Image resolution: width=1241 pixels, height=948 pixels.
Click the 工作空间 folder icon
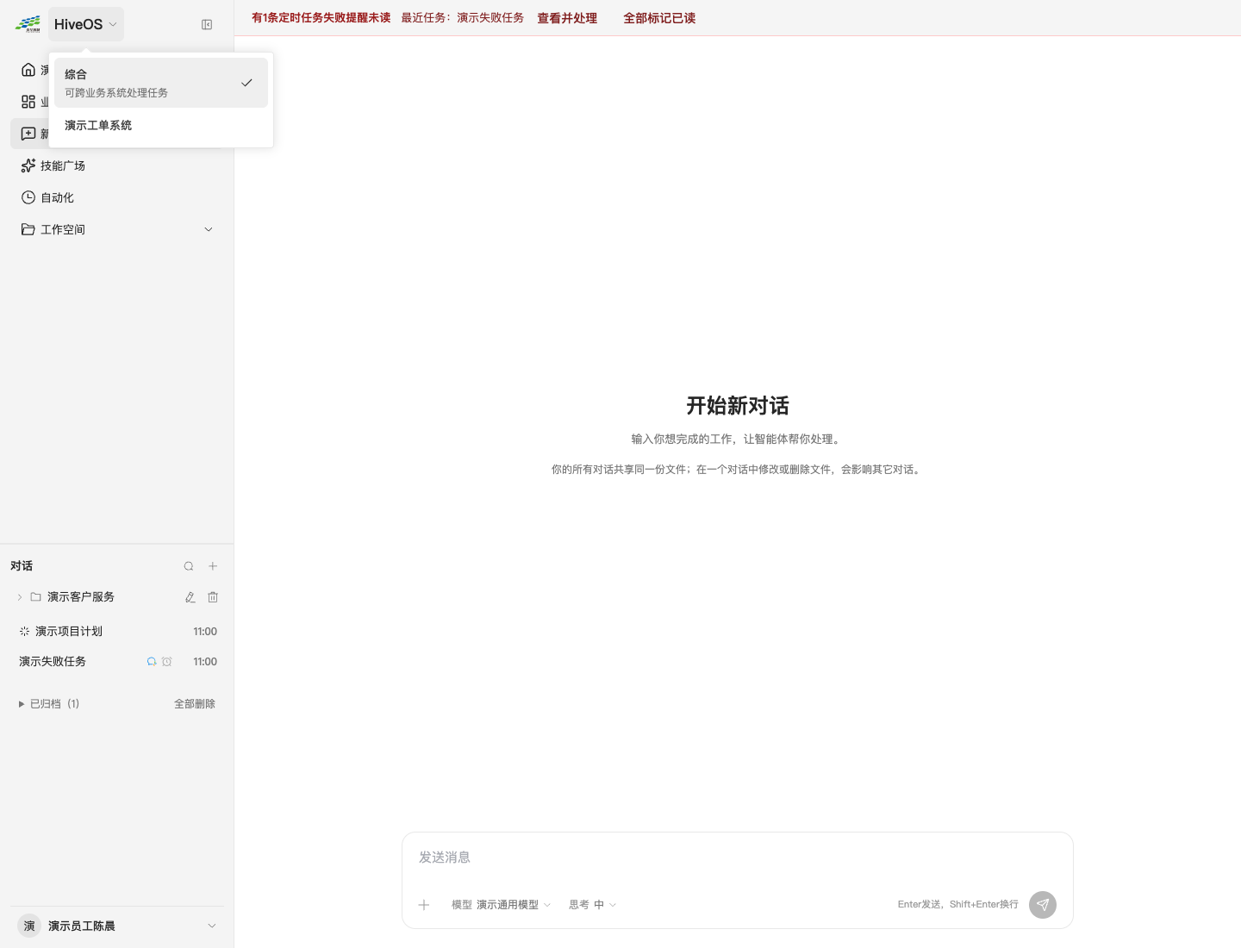pyautogui.click(x=28, y=229)
